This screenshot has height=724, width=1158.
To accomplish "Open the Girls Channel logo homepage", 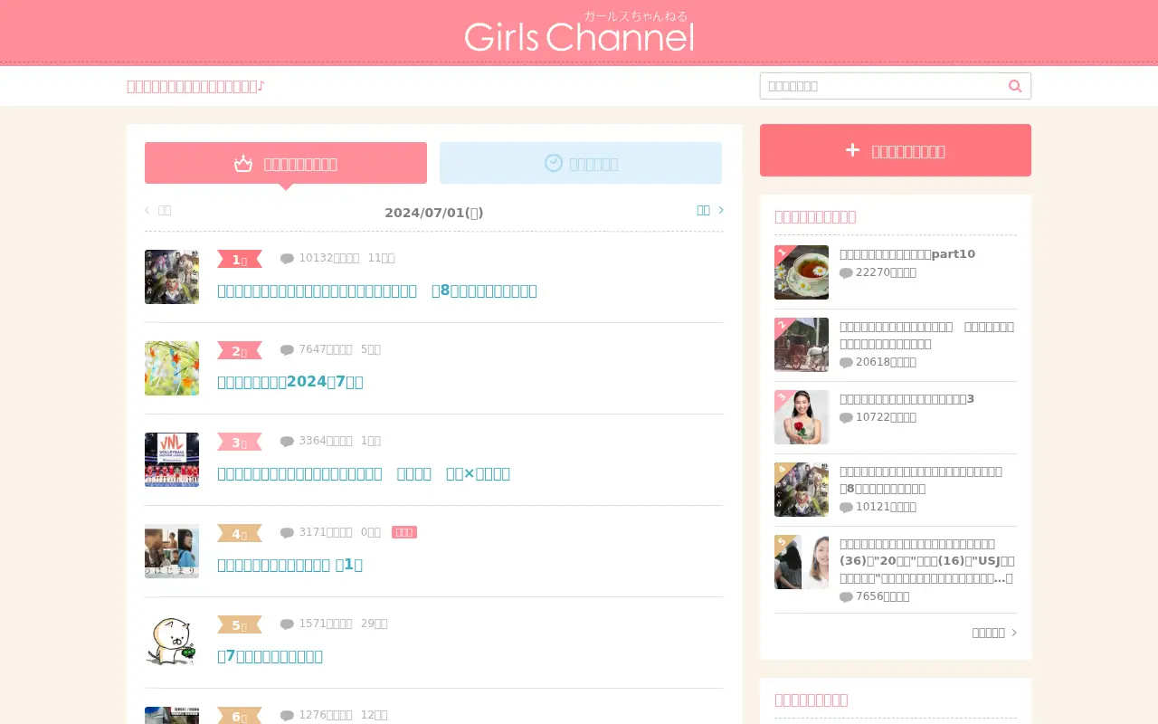I will (x=579, y=33).
